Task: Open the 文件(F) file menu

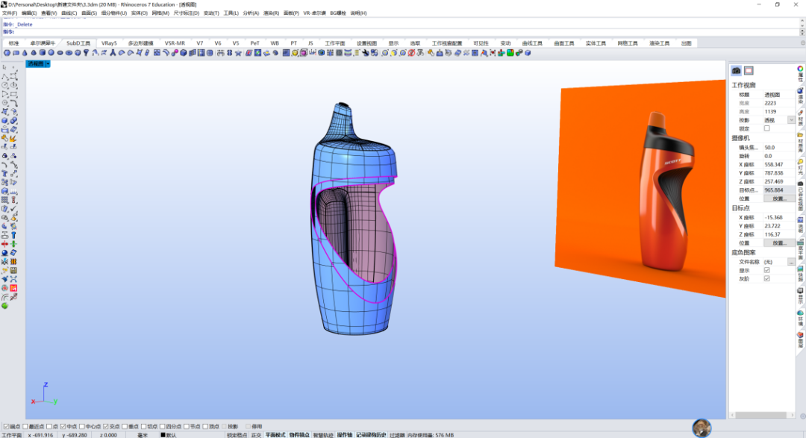Action: 10,13
